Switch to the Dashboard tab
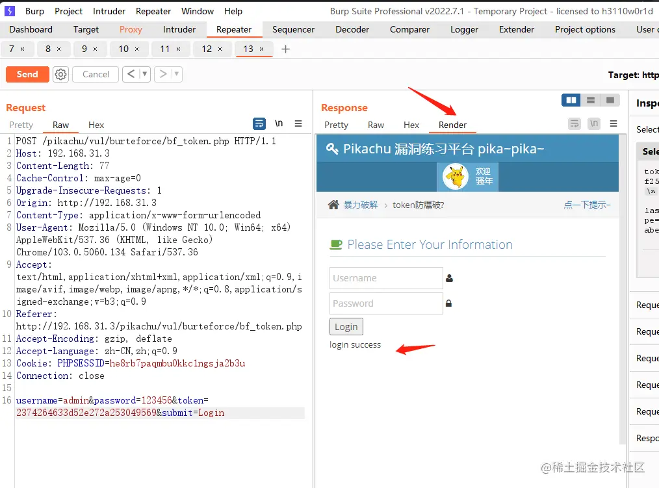The height and width of the screenshot is (488, 659). pyautogui.click(x=31, y=29)
